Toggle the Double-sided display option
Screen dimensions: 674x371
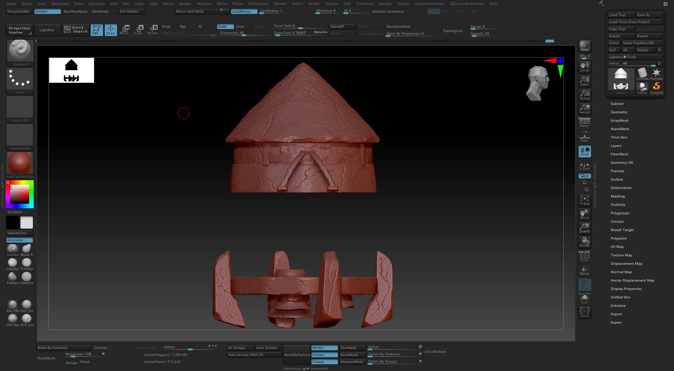point(47,12)
